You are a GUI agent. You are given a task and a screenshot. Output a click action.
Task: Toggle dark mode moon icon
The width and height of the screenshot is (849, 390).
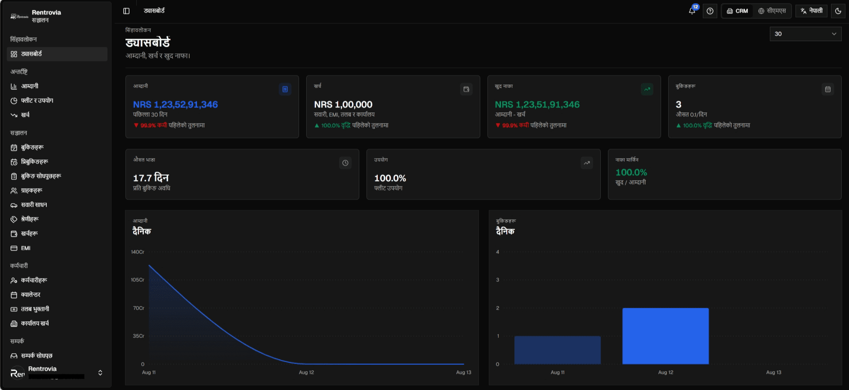coord(838,11)
